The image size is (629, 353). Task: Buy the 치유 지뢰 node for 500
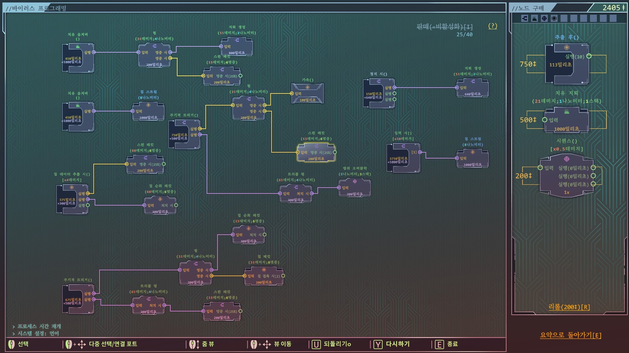pos(567,120)
